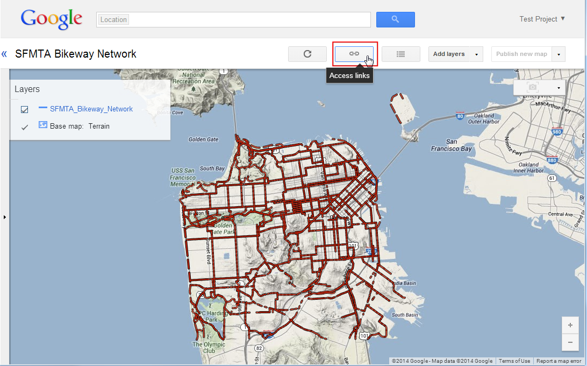The height and width of the screenshot is (366, 587).
Task: Zoom out with the minus button
Action: [570, 342]
